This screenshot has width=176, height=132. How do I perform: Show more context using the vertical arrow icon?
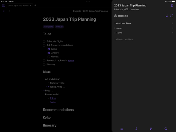136,129
